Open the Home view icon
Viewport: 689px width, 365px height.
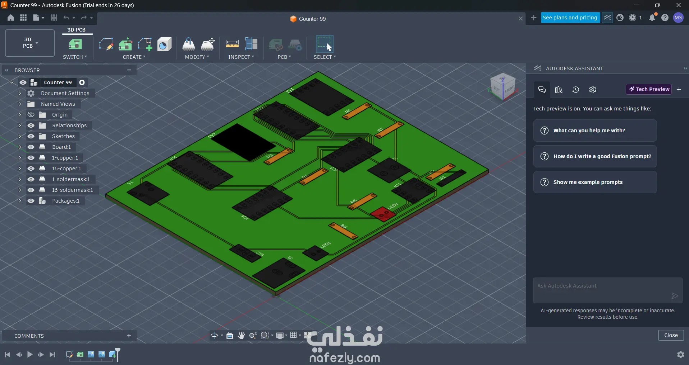(x=11, y=18)
